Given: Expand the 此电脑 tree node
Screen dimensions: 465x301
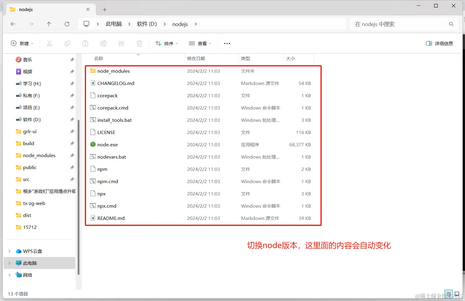Looking at the screenshot, I should (9, 263).
